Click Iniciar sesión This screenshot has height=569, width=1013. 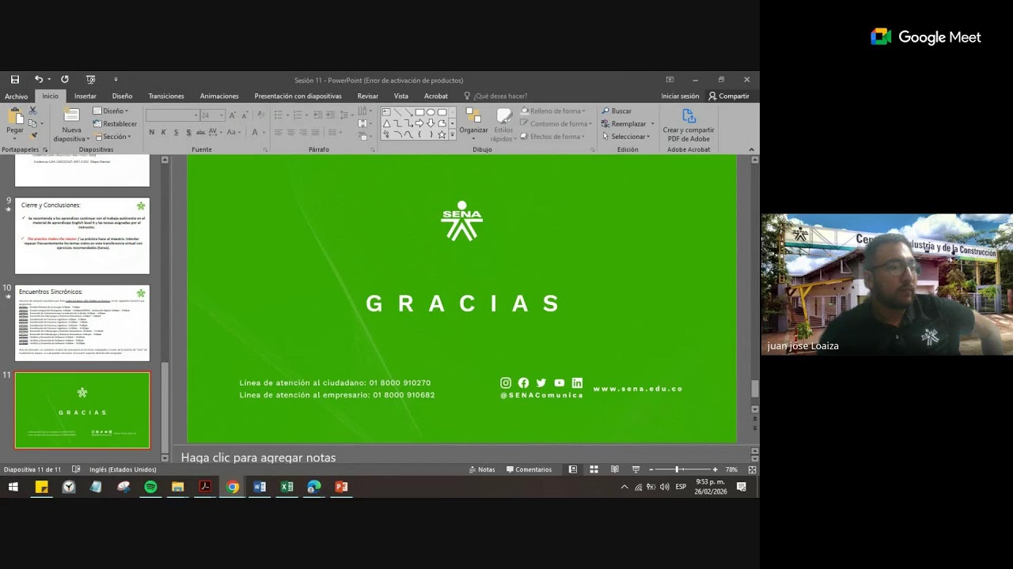pos(680,96)
